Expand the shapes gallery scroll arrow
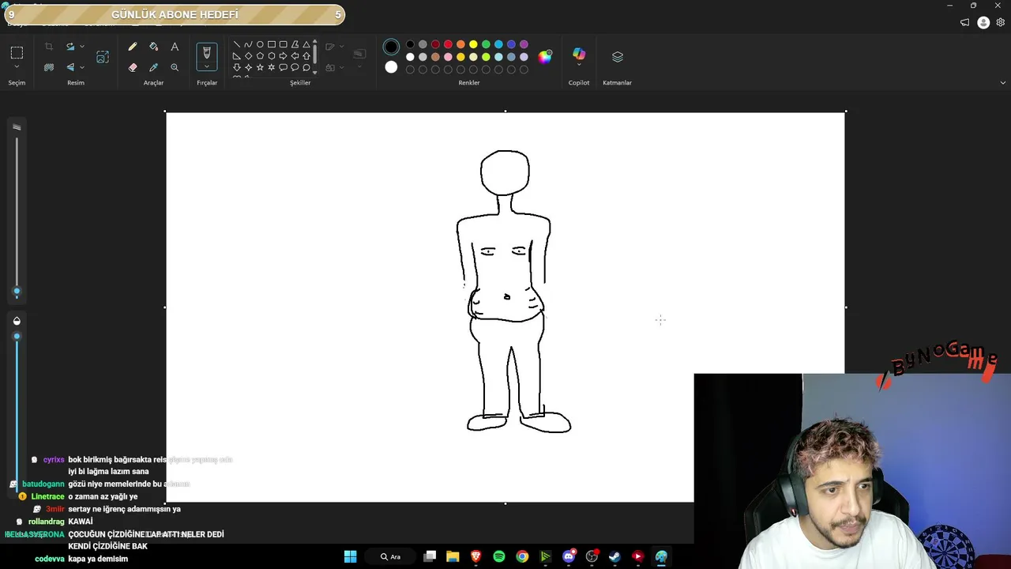The image size is (1011, 569). tap(315, 73)
